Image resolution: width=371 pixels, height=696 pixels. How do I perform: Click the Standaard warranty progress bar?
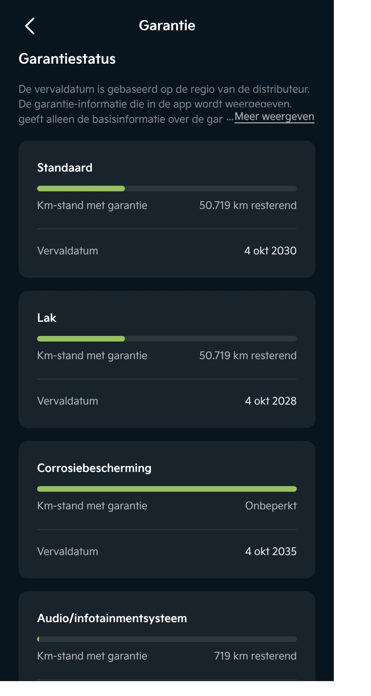tap(167, 189)
